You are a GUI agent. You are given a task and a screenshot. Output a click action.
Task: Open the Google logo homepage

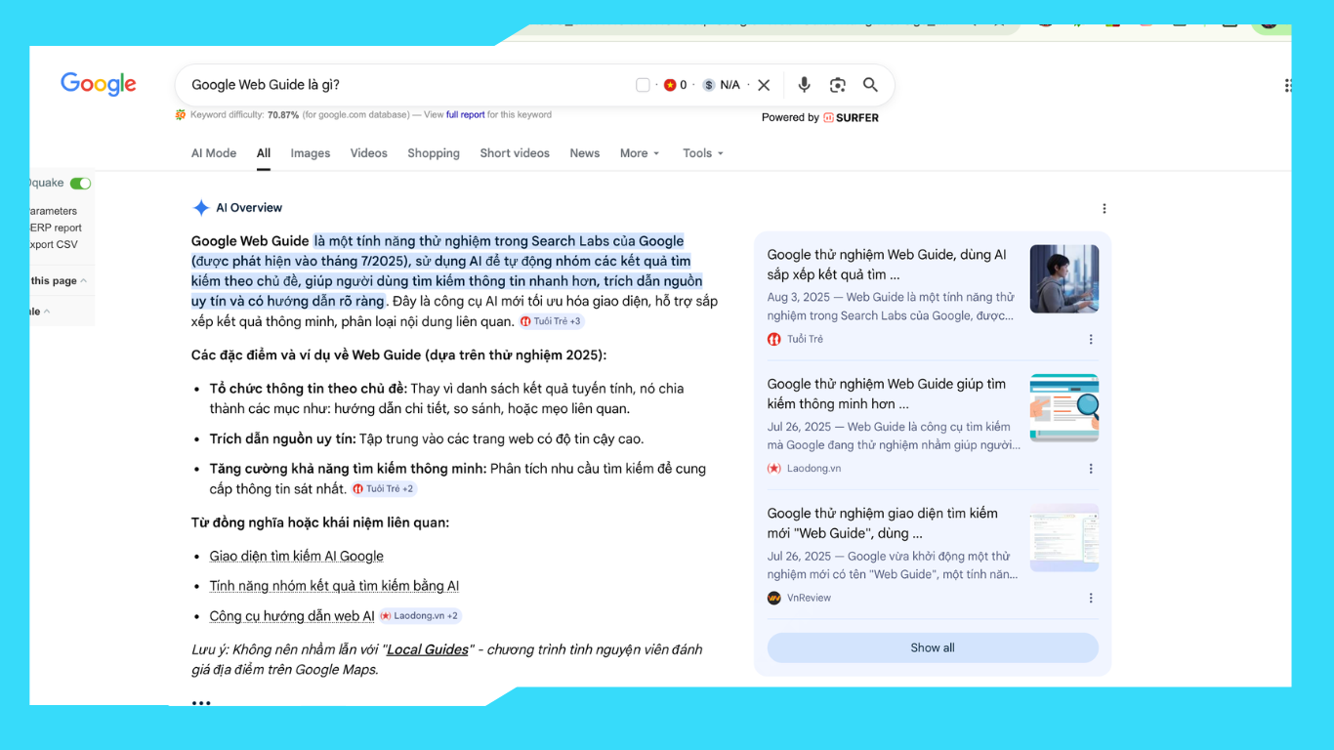99,84
